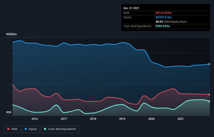Image resolution: width=214 pixels, height=137 pixels.
Task: Click the blue Equity legend dot
Action: (x=26, y=129)
